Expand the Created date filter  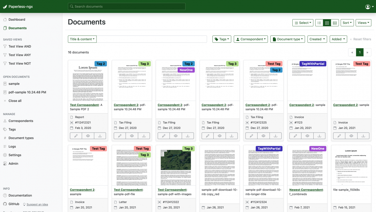point(317,39)
